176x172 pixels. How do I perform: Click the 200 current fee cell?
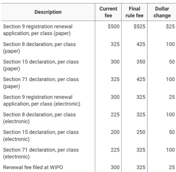click(115, 132)
